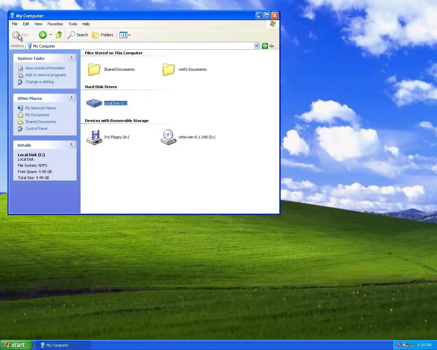Collapse the System Tasks panel

coord(71,58)
